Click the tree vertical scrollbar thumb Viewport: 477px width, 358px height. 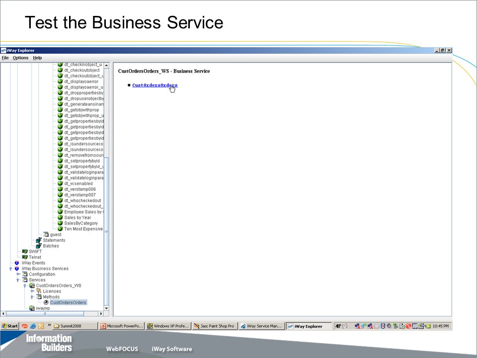coord(106,231)
